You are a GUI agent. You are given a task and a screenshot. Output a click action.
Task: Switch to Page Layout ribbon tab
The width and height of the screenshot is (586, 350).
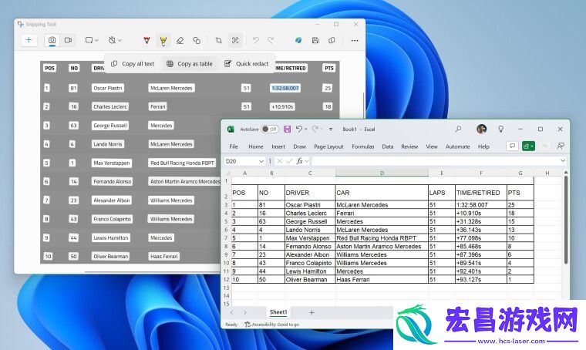pyautogui.click(x=329, y=146)
